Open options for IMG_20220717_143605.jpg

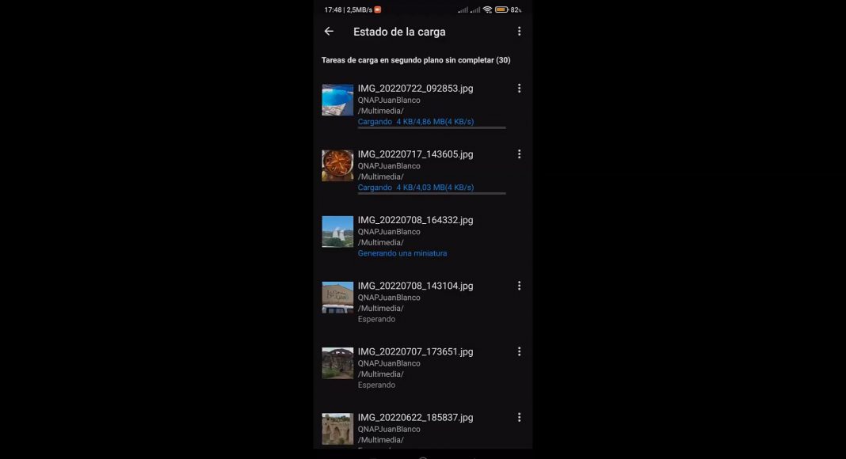pyautogui.click(x=519, y=154)
